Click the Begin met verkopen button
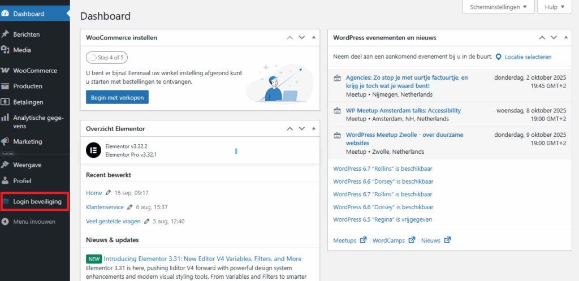 coord(117,98)
